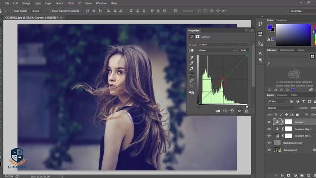
Task: Switch to the Paths tab
Action: click(x=294, y=95)
